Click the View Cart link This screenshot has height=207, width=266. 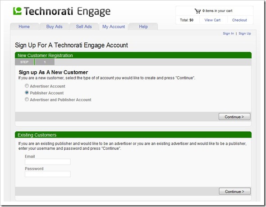tap(212, 20)
